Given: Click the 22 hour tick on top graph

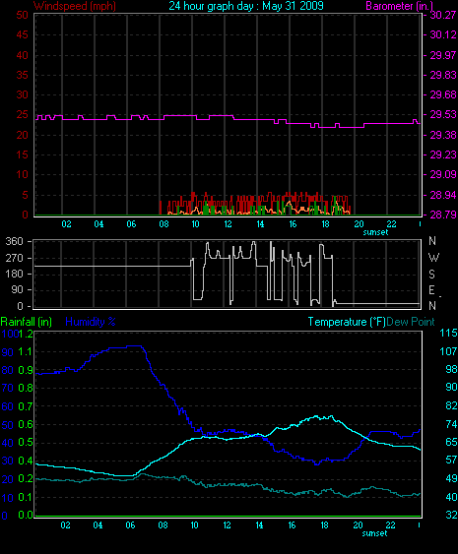Looking at the screenshot, I should 391,224.
